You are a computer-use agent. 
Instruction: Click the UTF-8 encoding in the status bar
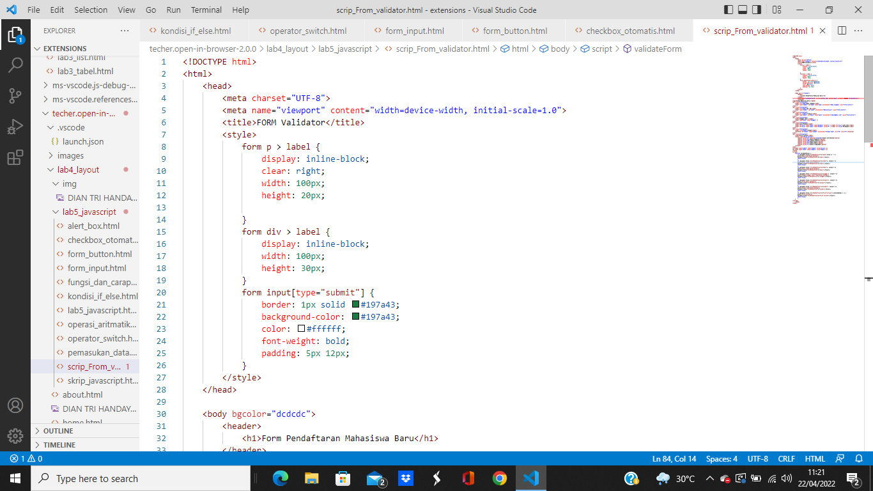(757, 458)
